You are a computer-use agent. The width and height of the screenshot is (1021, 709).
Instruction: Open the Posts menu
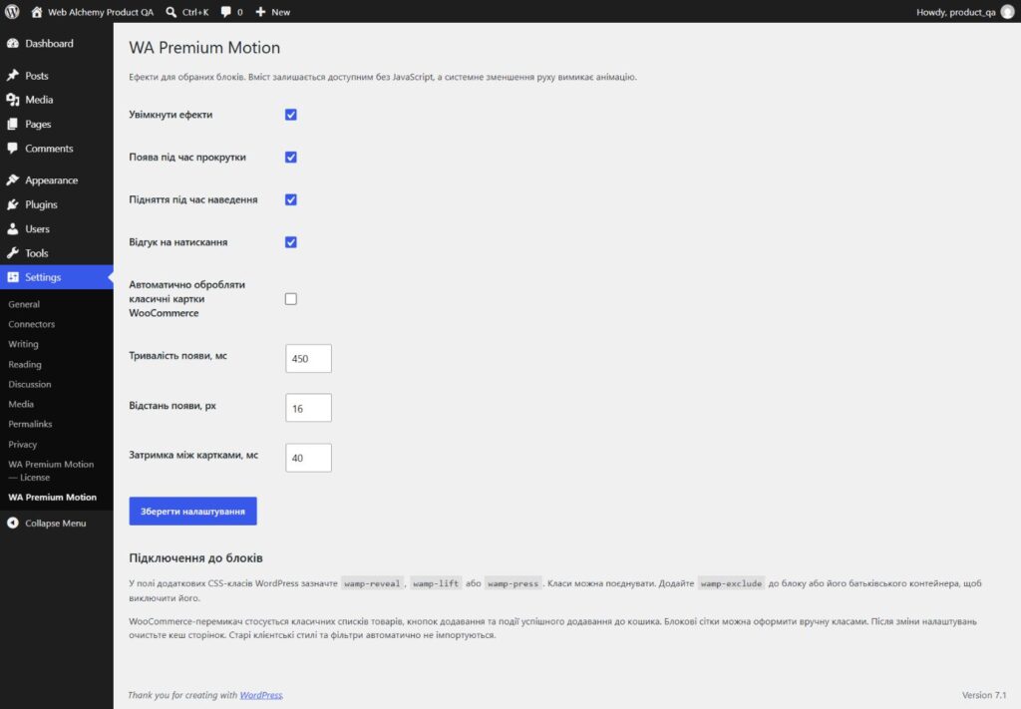point(37,76)
